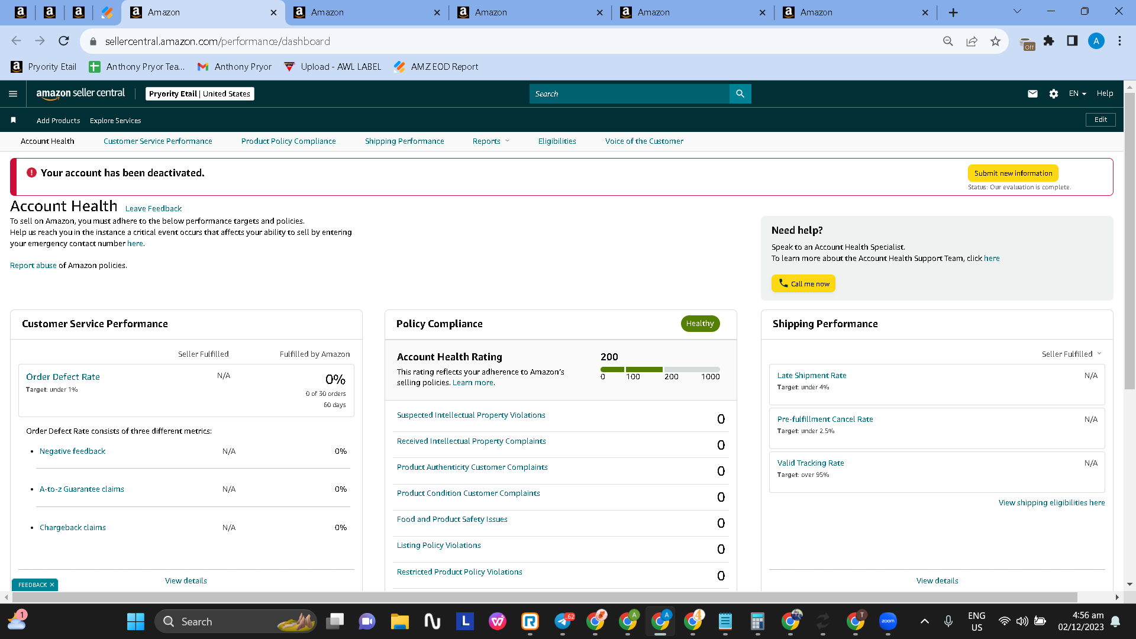Click Report abuse link
The width and height of the screenshot is (1136, 639).
(33, 266)
